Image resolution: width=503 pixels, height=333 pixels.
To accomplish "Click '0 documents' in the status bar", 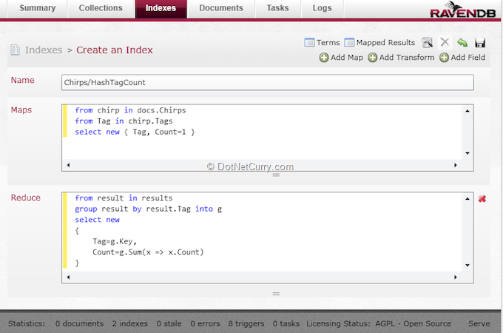I will (79, 323).
